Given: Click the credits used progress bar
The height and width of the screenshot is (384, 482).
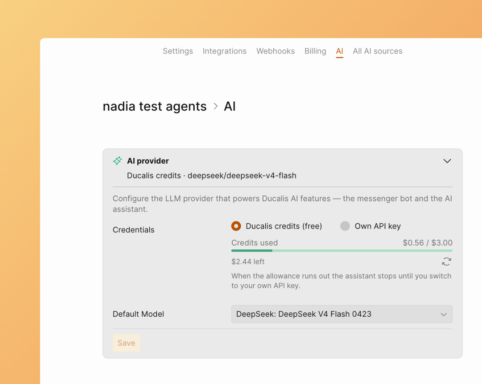Looking at the screenshot, I should click(342, 250).
